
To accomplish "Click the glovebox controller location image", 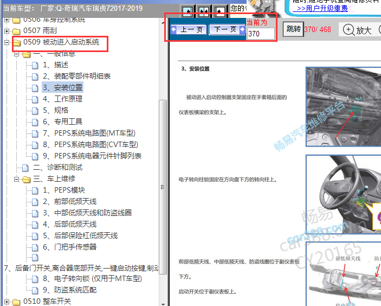I will click(344, 107).
